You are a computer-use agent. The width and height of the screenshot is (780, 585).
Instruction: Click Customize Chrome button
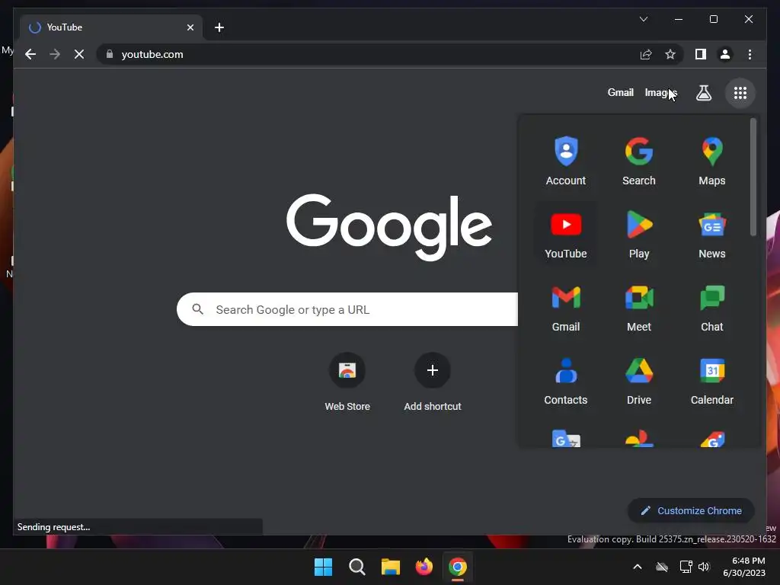coord(691,510)
